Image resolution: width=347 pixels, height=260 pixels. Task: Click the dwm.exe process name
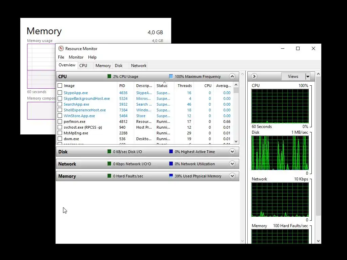coord(71,139)
